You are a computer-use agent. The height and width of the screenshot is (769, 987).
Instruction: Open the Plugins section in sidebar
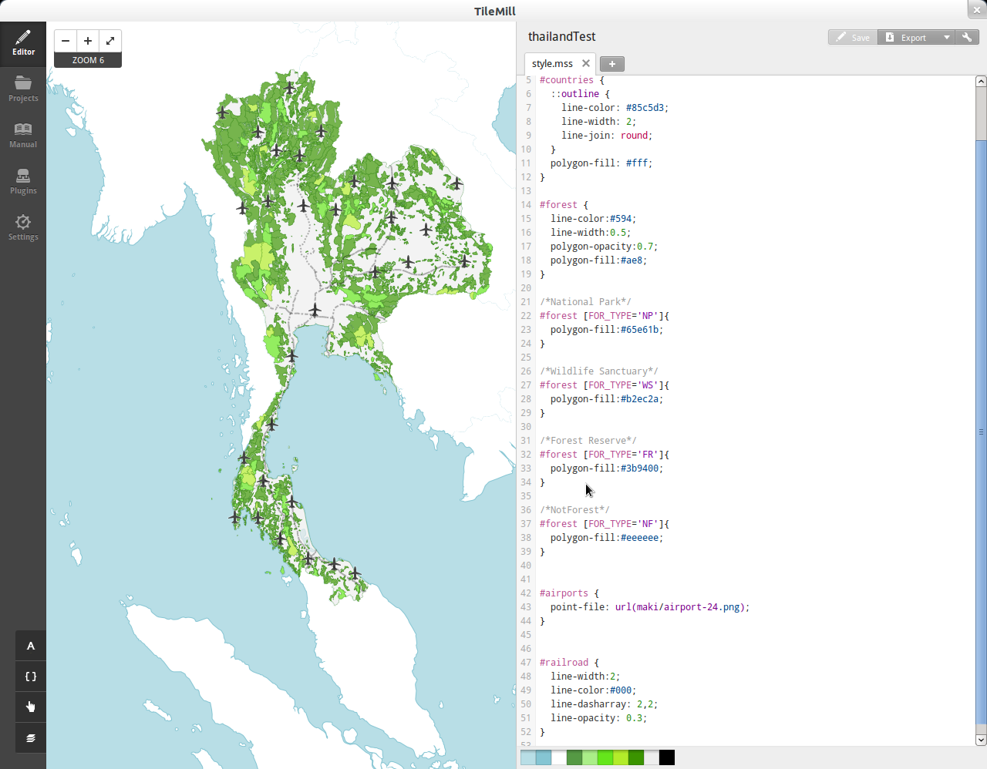click(23, 182)
